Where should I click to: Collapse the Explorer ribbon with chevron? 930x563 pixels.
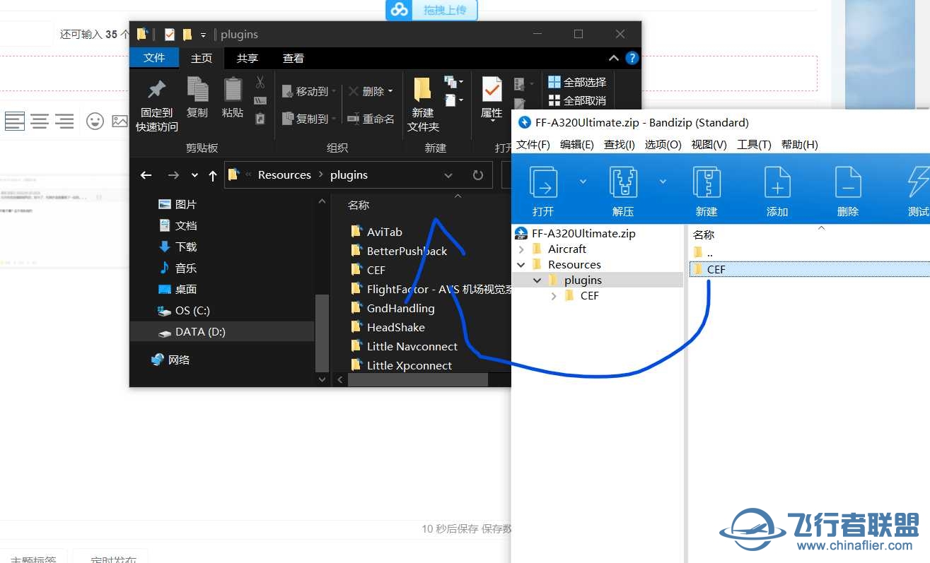613,58
